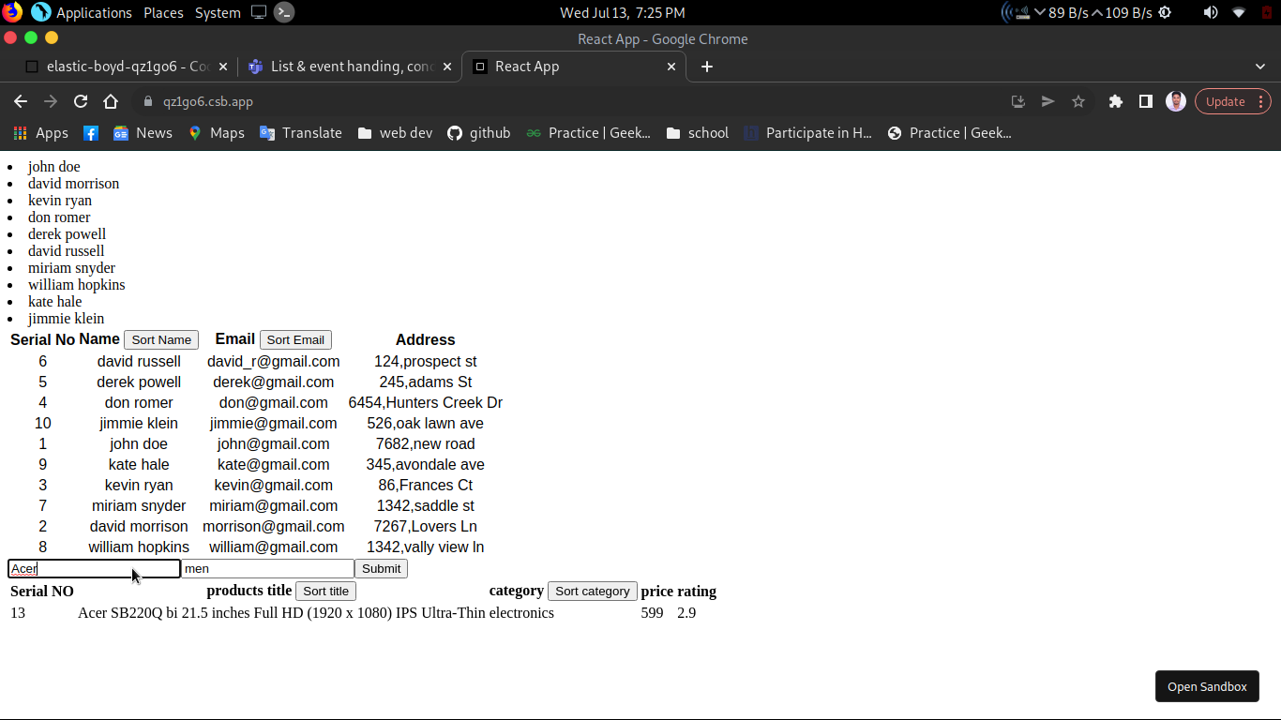The height and width of the screenshot is (720, 1281).
Task: Open the browser home page
Action: pos(111,101)
